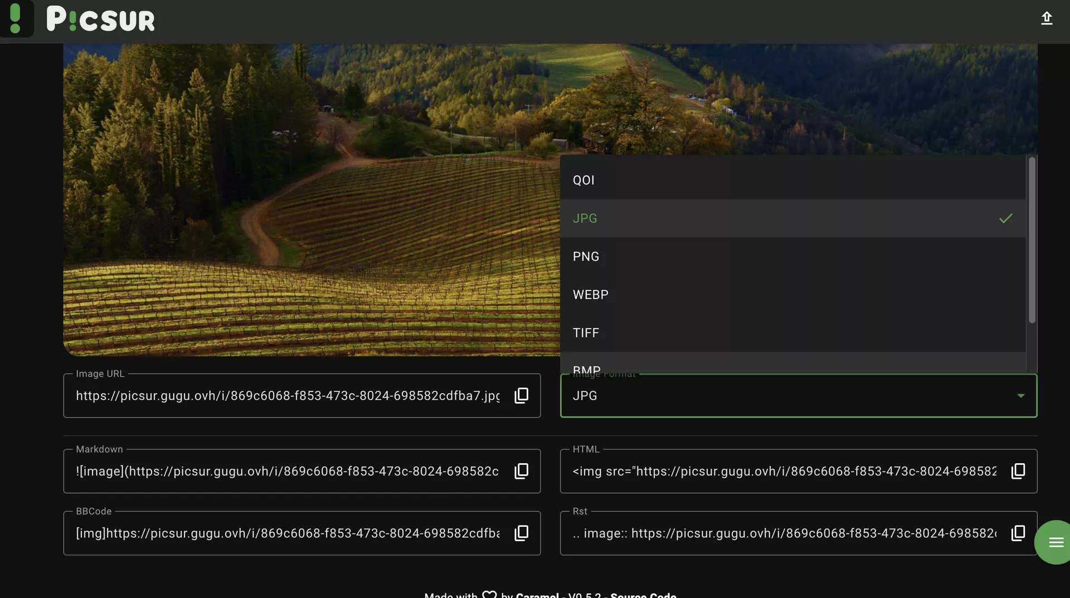This screenshot has height=598, width=1070.
Task: Open the Source Code link in footer
Action: point(643,595)
